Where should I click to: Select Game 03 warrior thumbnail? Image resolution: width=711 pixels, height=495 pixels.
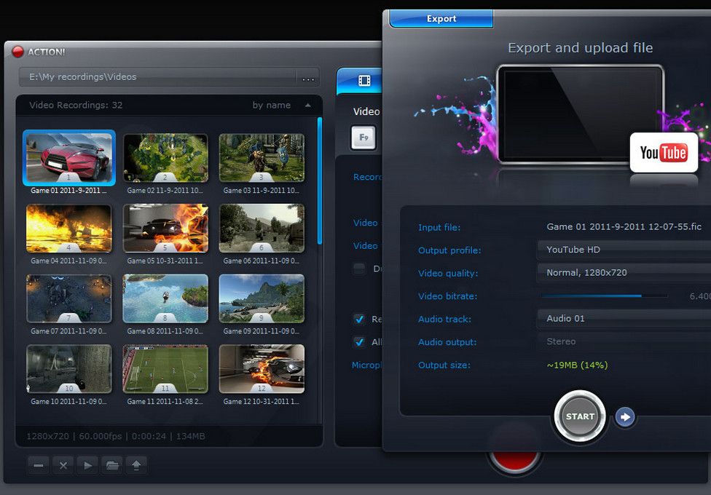262,158
